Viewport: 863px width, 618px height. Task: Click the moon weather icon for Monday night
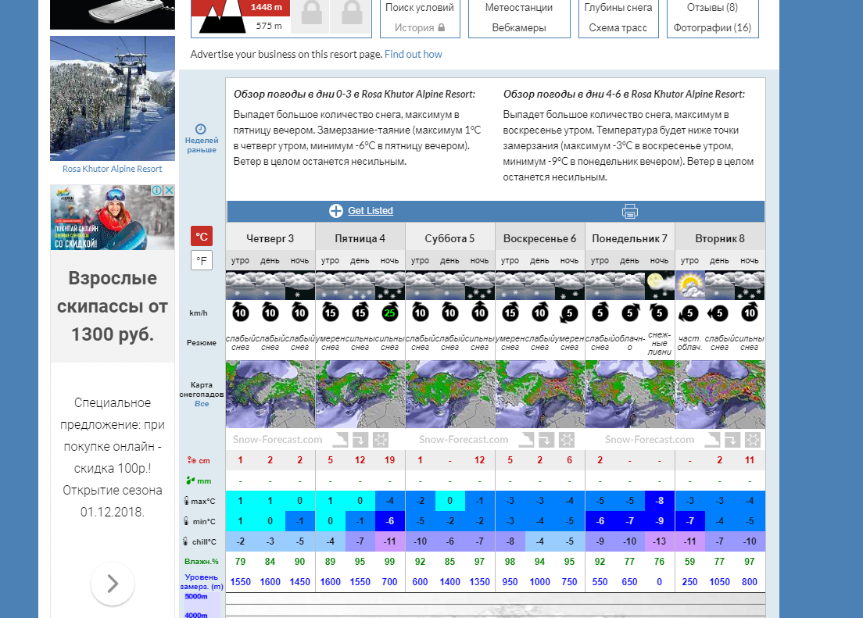pos(659,285)
